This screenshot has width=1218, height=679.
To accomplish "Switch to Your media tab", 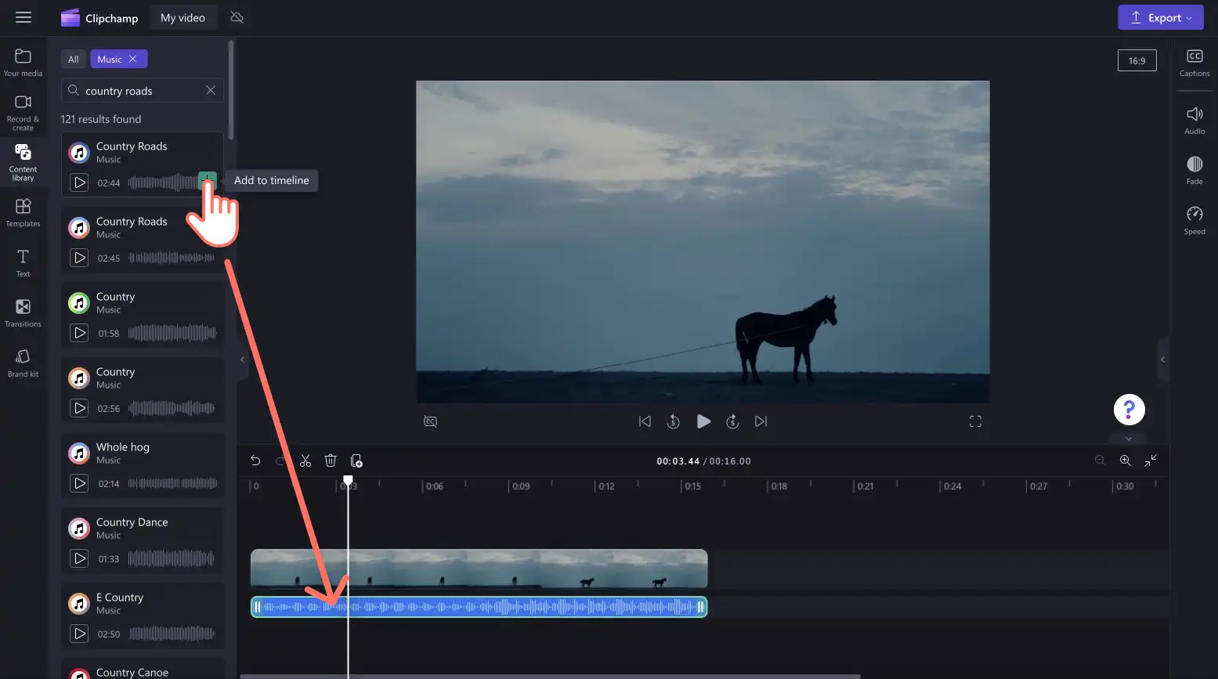I will [23, 63].
